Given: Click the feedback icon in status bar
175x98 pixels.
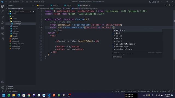Looking at the screenshot, I should pyautogui.click(x=169, y=91).
